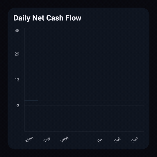Click the bottom x-axis baseline of the plot
The width and height of the screenshot is (157, 157).
point(84,131)
